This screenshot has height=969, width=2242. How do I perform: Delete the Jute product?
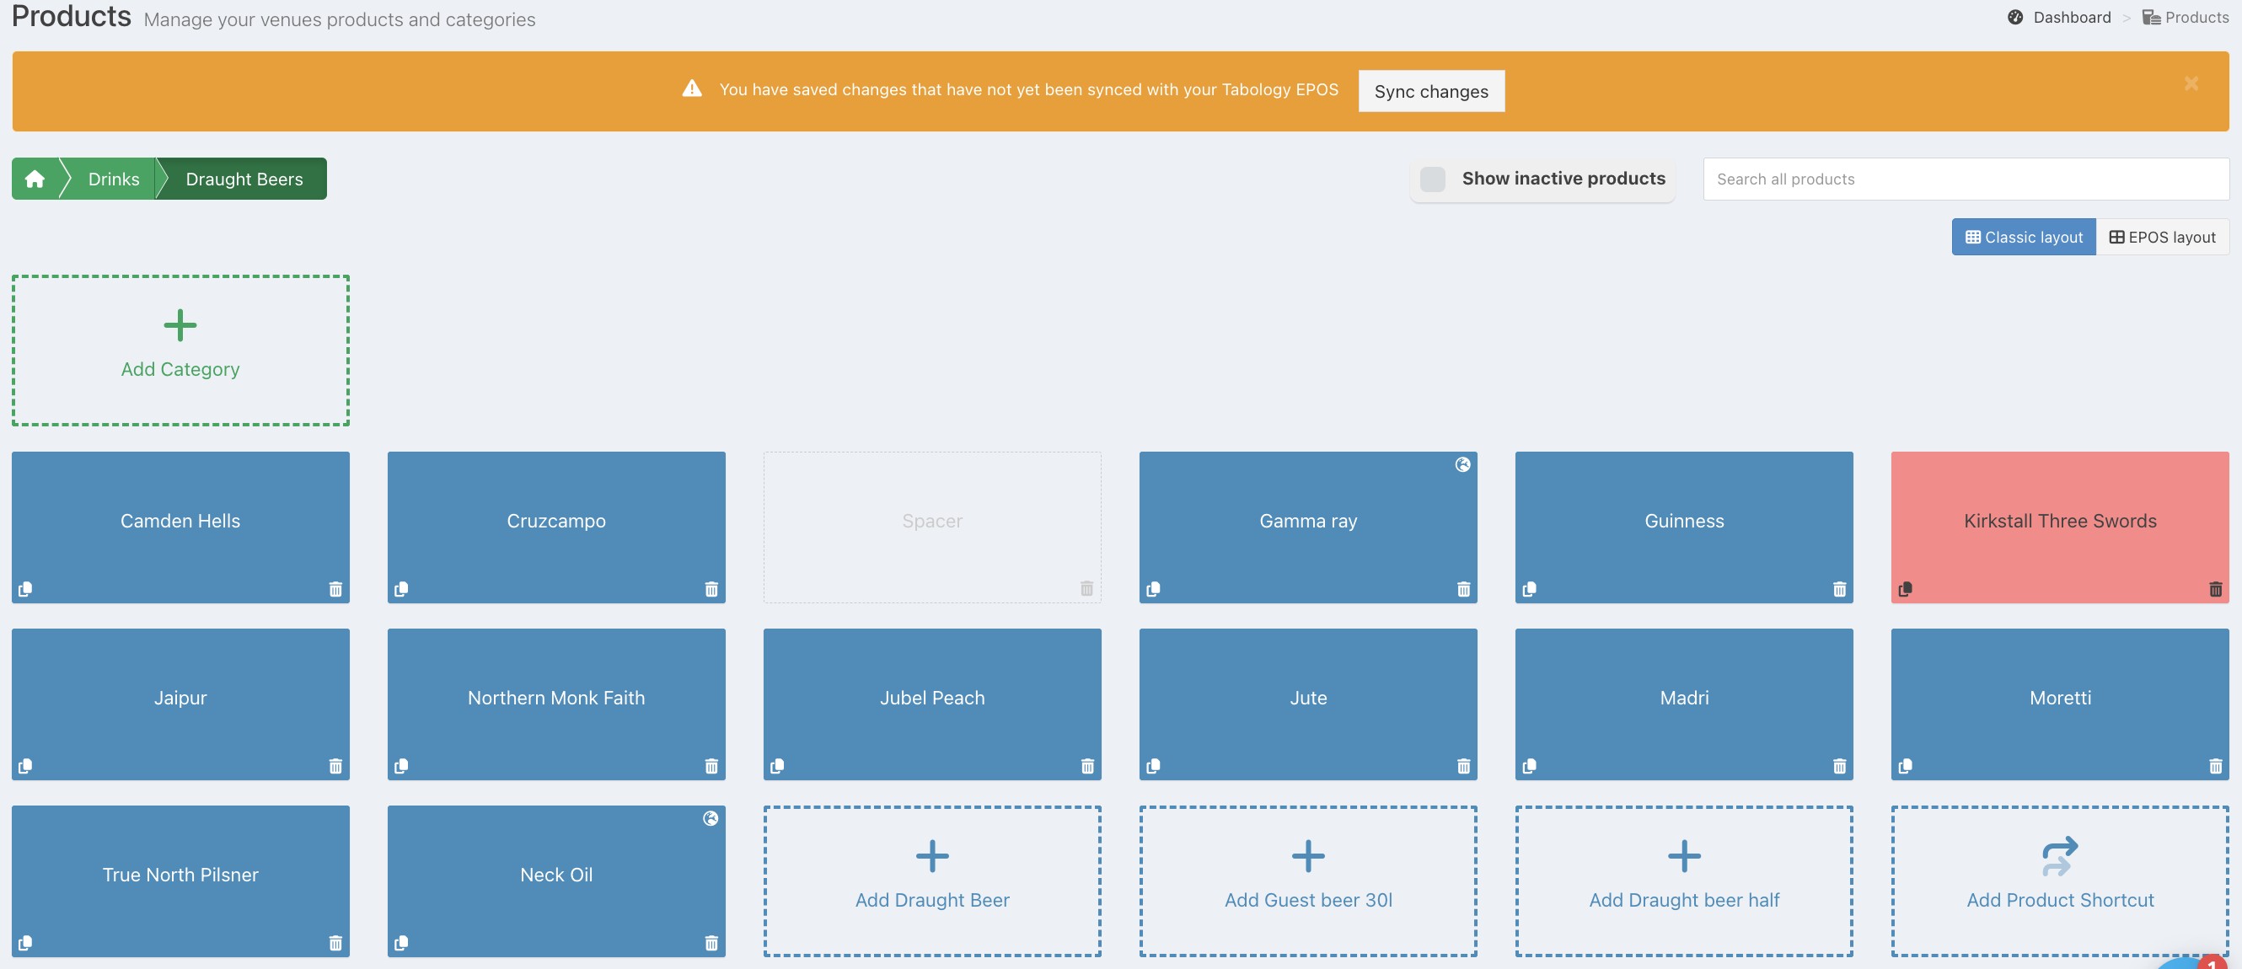pyautogui.click(x=1464, y=765)
